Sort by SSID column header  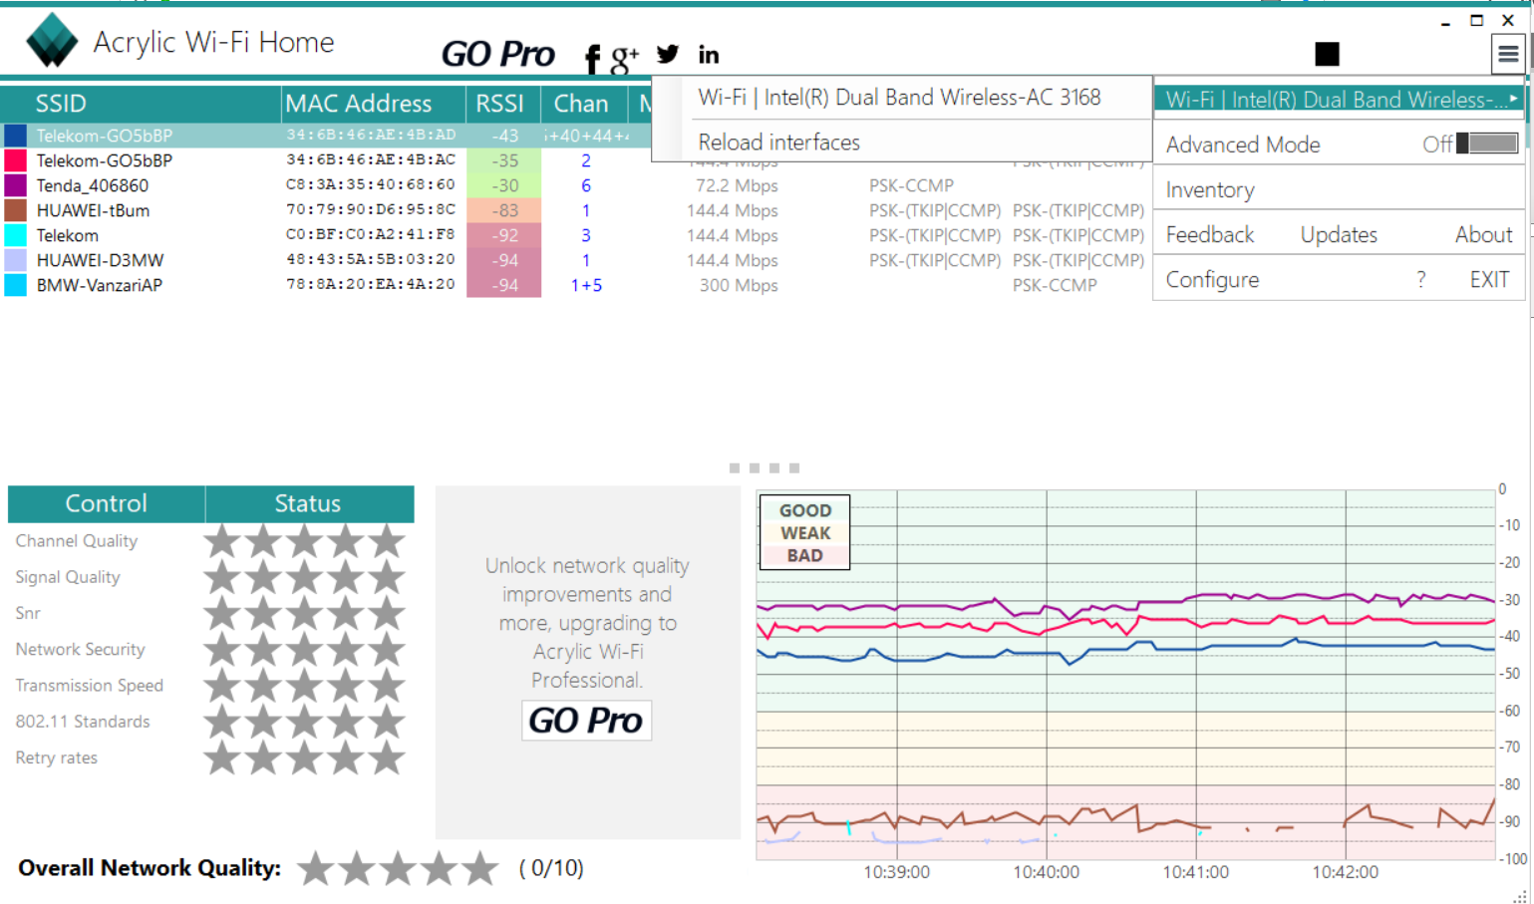pos(141,104)
